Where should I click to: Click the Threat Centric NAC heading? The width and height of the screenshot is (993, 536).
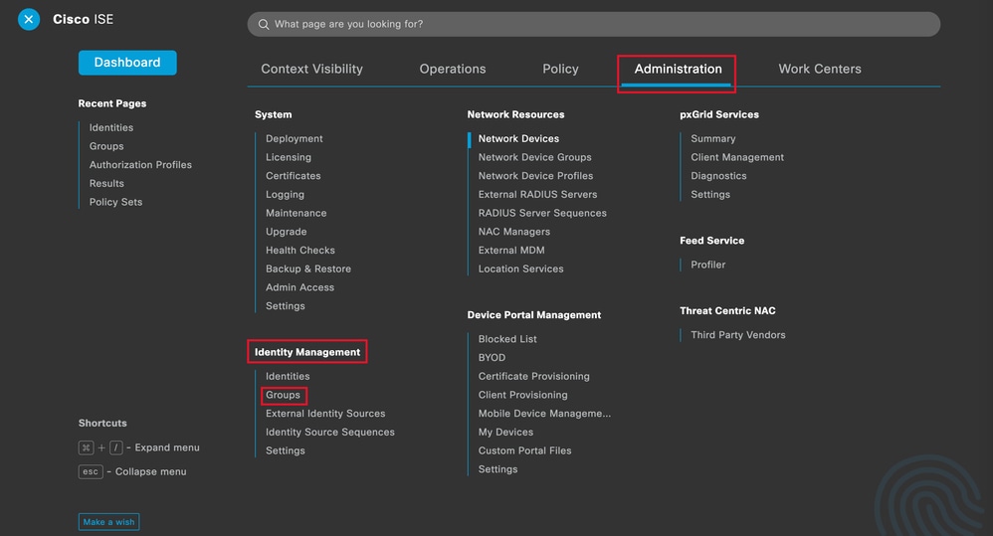pyautogui.click(x=727, y=310)
